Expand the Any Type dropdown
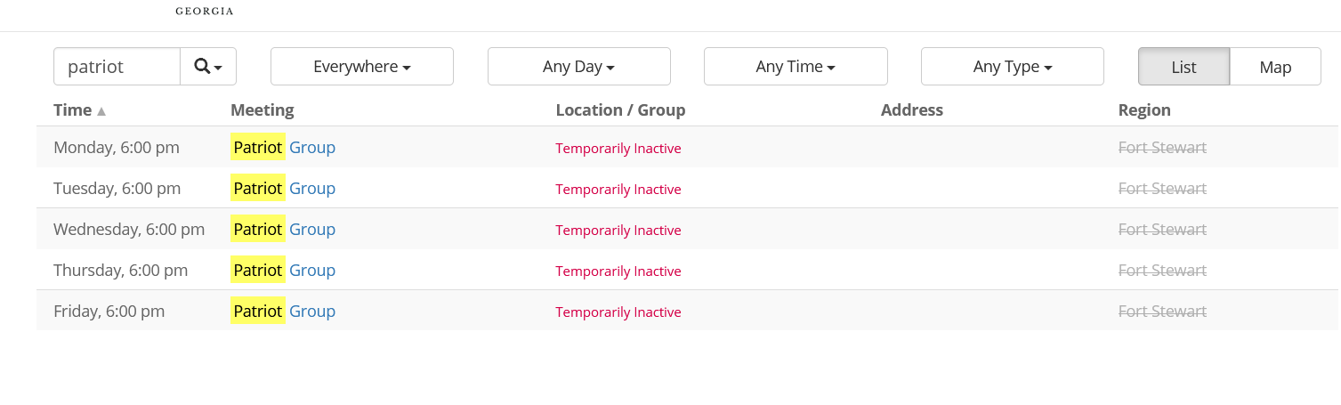The height and width of the screenshot is (405, 1341). (1012, 67)
